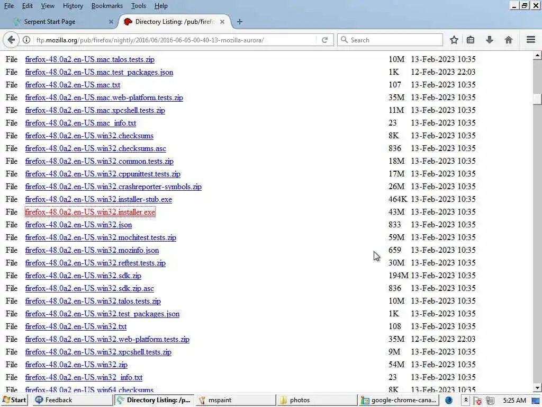Image resolution: width=542 pixels, height=407 pixels.
Task: Click the network computer tray icon
Action: click(490, 401)
